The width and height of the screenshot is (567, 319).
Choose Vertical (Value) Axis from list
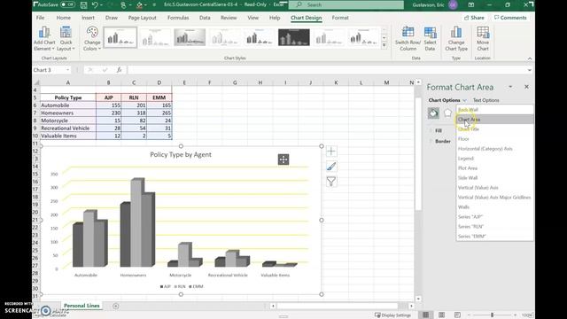tap(495, 188)
